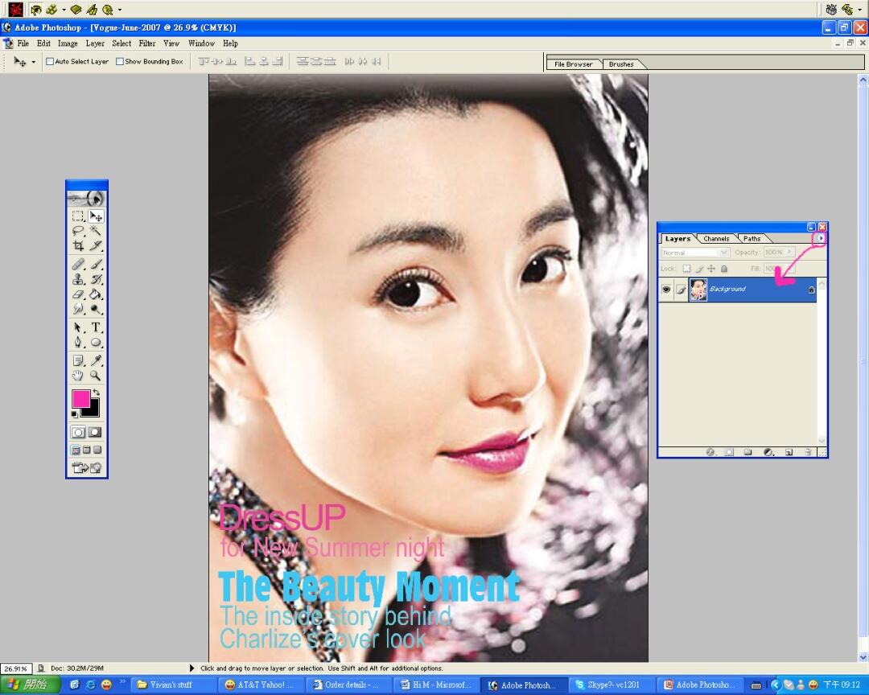Select the Ellipse shape tool
Screen dimensions: 869x695
(x=95, y=343)
